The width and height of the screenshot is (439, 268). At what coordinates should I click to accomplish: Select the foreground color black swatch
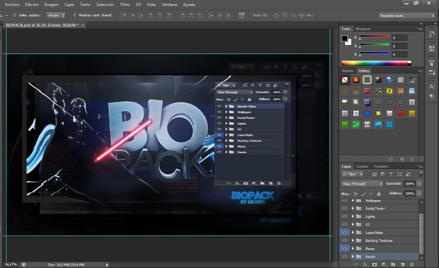(344, 38)
